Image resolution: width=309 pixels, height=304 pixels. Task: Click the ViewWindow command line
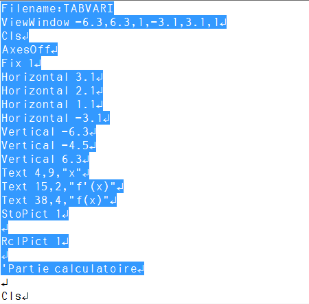point(114,22)
